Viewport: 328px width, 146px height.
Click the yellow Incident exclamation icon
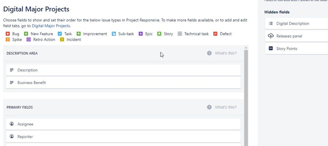tap(62, 39)
